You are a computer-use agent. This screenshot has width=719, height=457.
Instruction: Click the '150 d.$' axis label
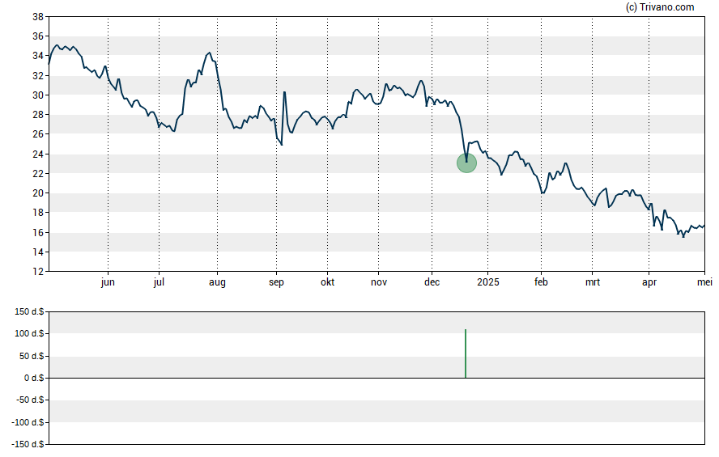pos(29,312)
